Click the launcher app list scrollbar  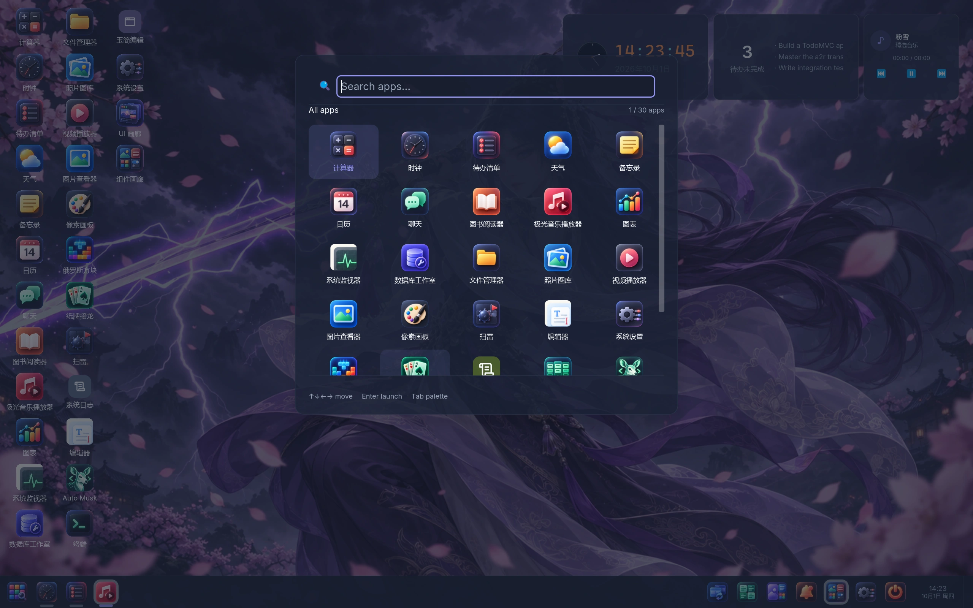click(661, 218)
